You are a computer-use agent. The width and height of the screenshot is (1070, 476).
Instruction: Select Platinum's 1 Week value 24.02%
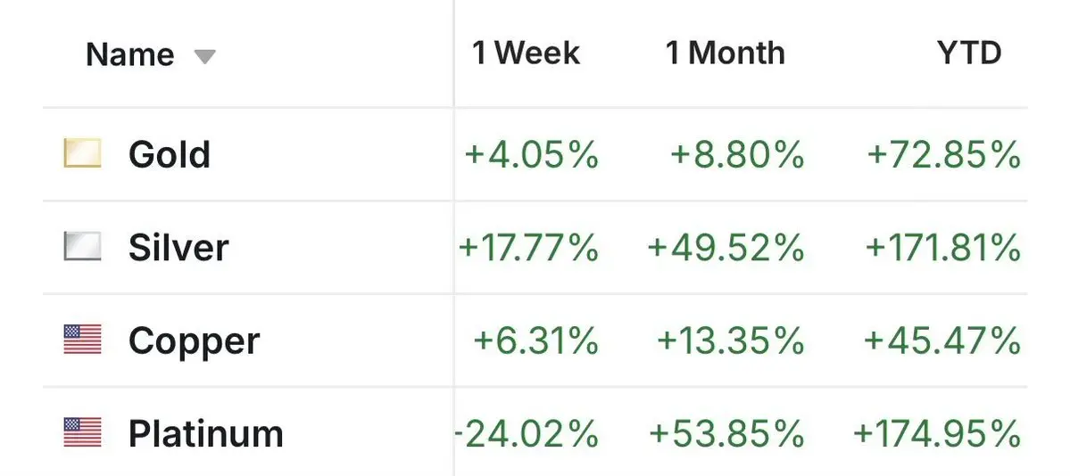(527, 435)
